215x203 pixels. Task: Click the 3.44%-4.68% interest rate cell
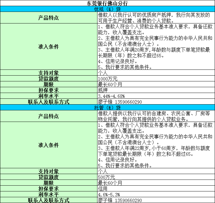click(156, 96)
